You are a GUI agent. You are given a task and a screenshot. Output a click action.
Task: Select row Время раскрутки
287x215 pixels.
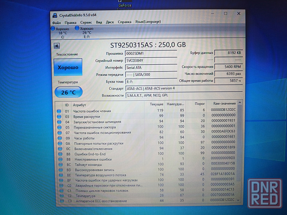tap(146, 116)
